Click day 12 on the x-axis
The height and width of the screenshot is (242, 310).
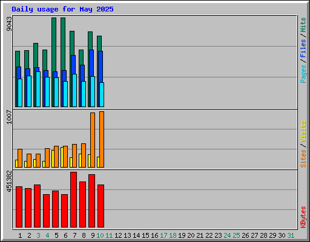[x=118, y=235]
